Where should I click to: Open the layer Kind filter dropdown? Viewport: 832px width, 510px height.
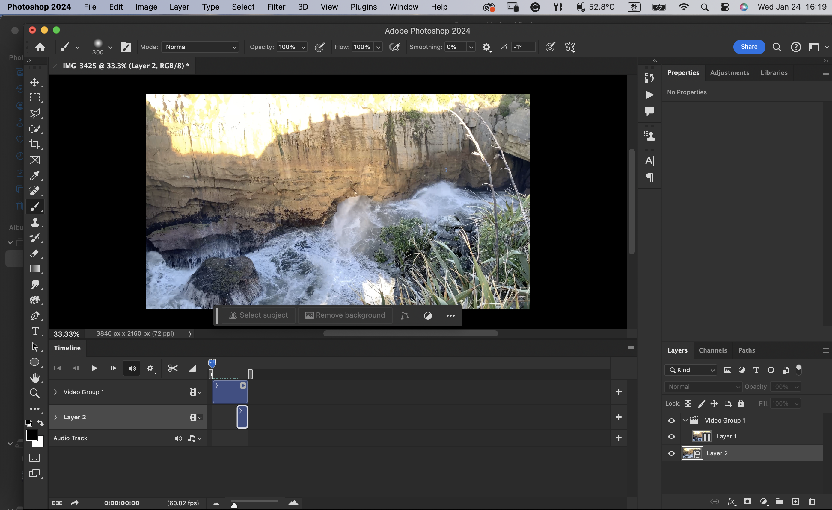[691, 370]
